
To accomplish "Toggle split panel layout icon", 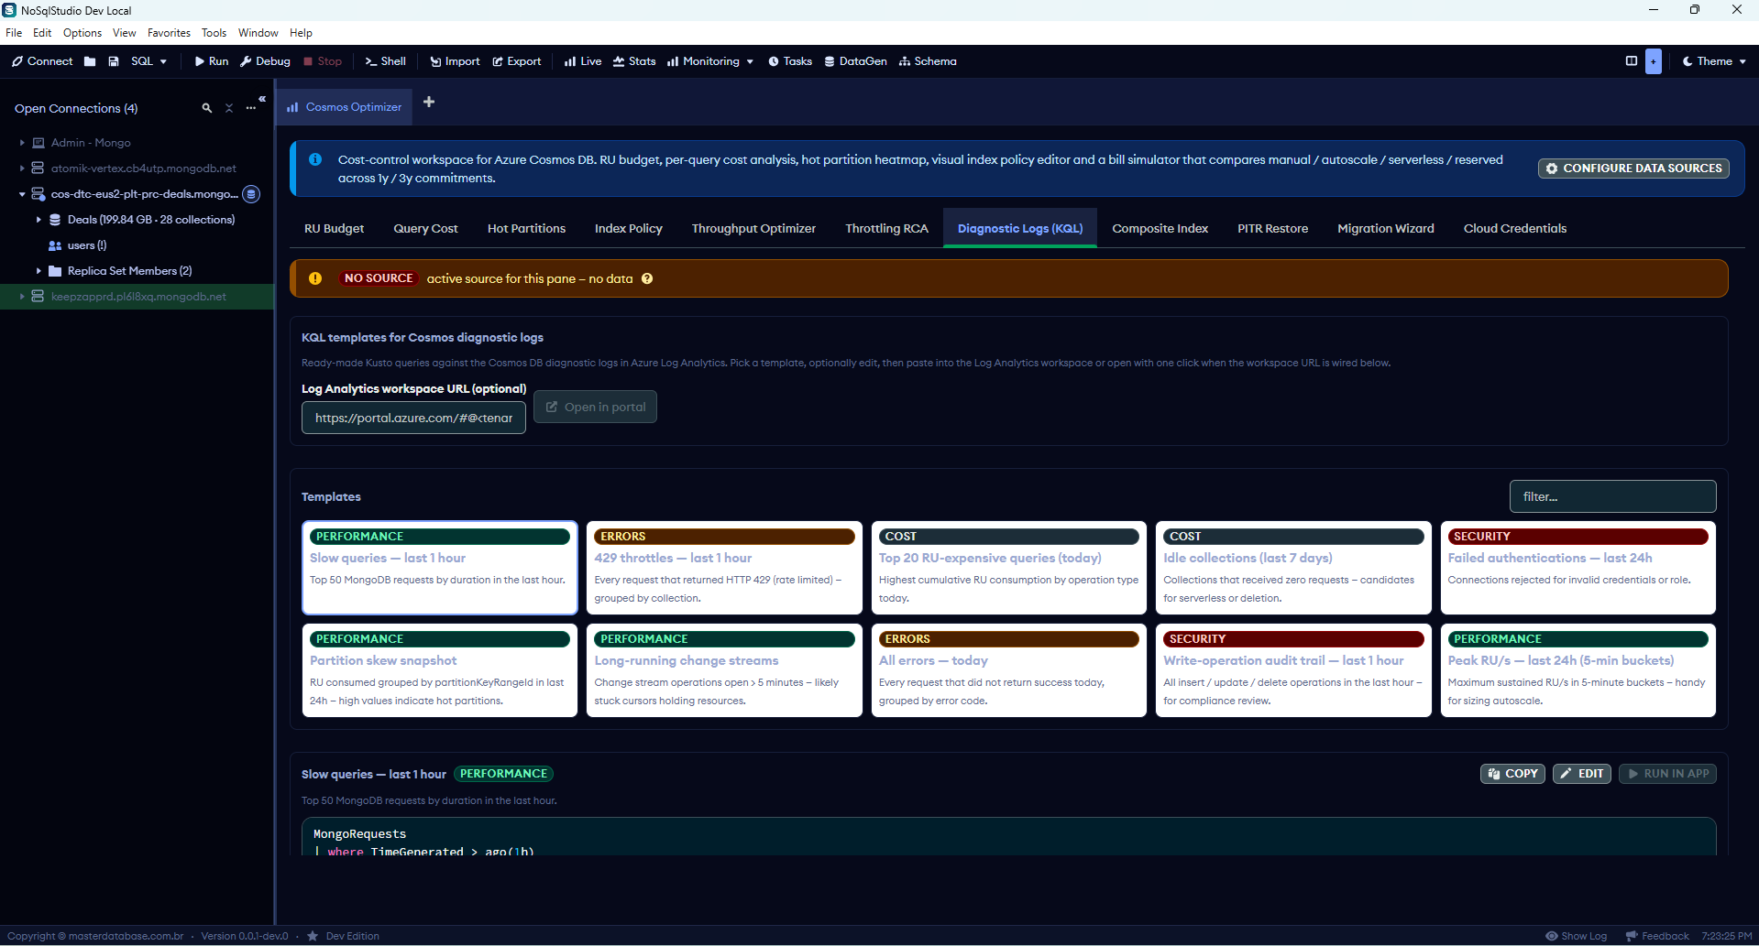I will 1632,61.
